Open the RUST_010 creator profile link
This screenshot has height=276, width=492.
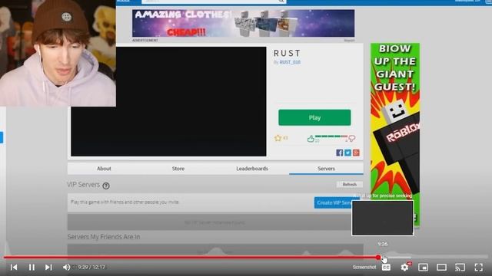point(290,62)
